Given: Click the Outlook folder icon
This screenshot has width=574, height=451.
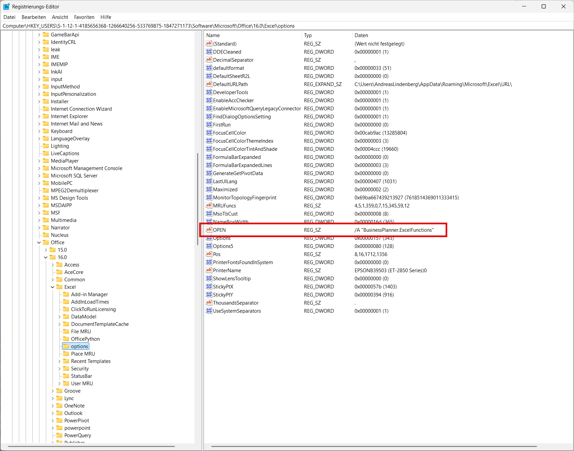Looking at the screenshot, I should coord(59,413).
